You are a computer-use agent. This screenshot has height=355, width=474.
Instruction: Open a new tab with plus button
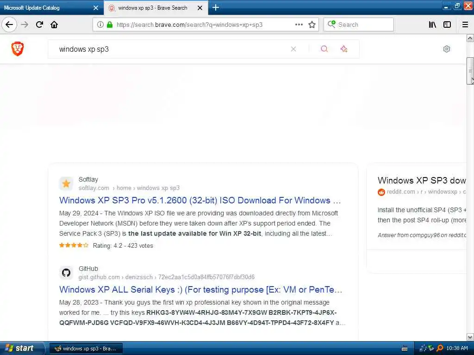[x=216, y=7]
